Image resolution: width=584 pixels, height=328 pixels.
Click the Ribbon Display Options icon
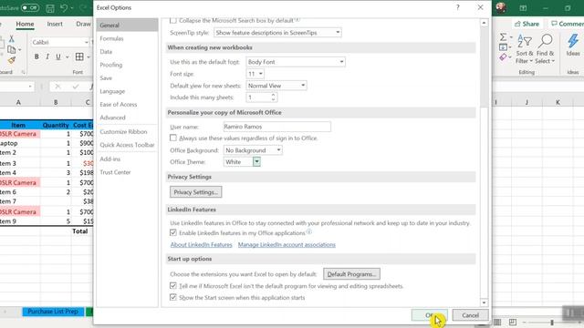(x=523, y=8)
